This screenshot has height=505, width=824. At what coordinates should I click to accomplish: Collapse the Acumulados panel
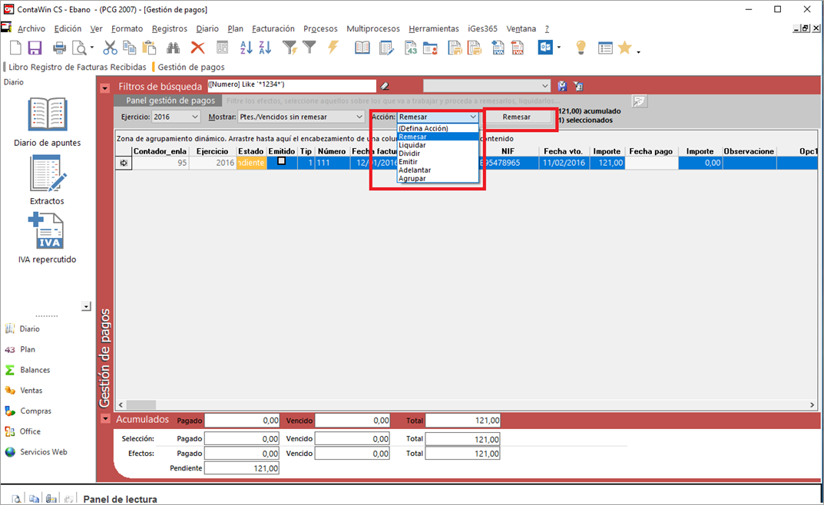click(106, 419)
